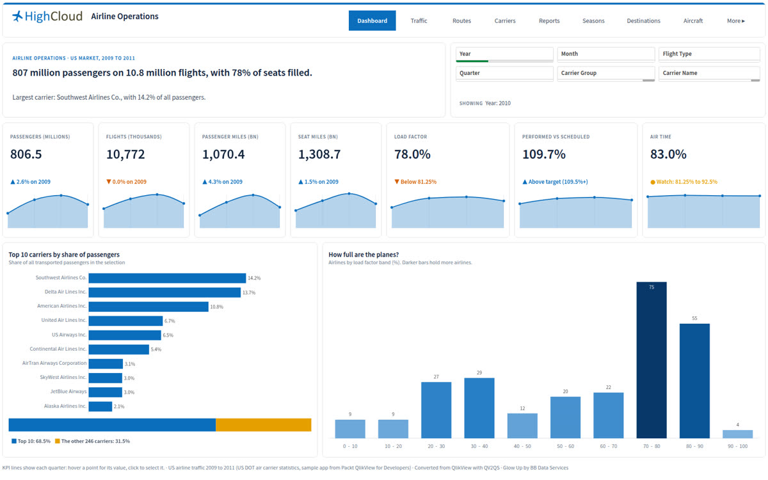This screenshot has width=768, height=480.
Task: Go to the Routes tab
Action: [x=461, y=20]
